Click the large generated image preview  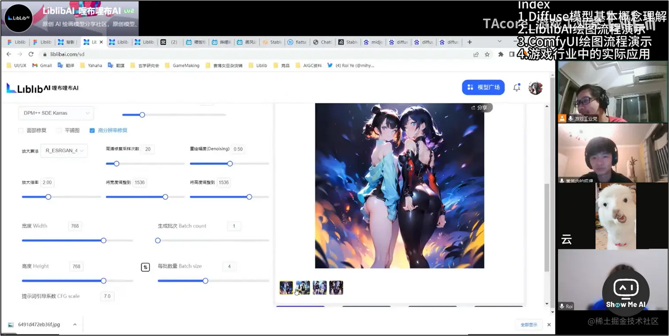pos(400,186)
